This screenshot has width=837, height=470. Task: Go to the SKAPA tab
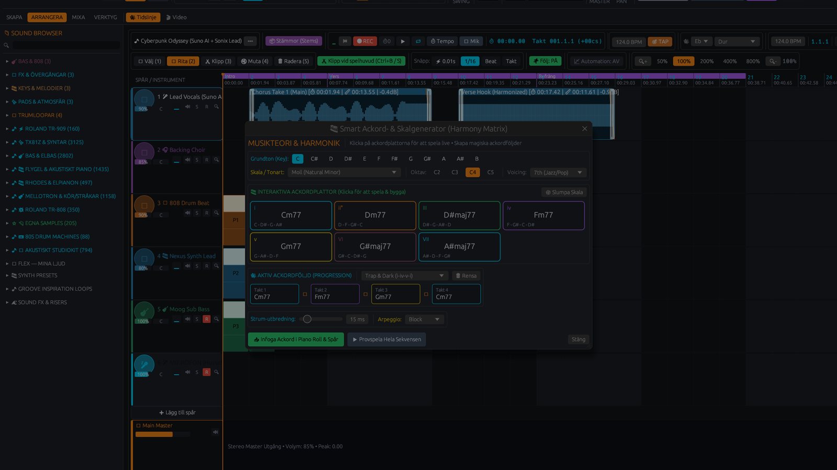(x=14, y=17)
